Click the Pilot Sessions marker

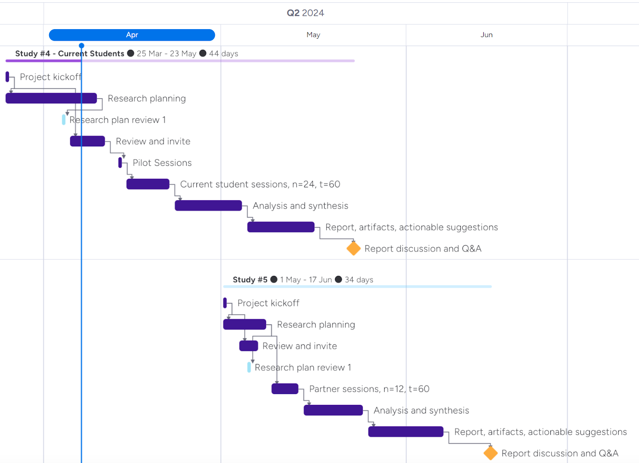pos(120,162)
